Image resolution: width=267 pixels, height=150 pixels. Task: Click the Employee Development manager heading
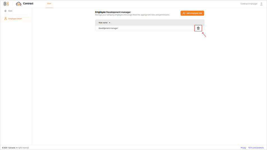(x=113, y=12)
